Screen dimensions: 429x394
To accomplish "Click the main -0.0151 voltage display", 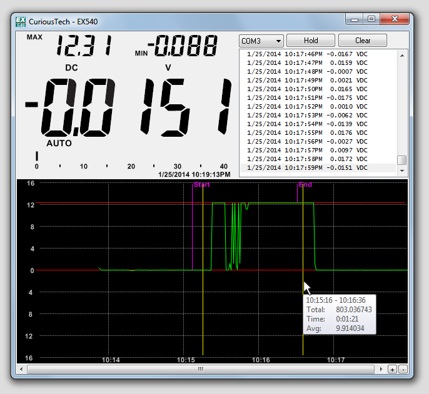I will 128,107.
